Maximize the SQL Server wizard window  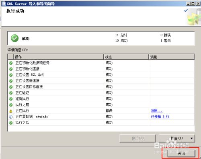point(193,4)
